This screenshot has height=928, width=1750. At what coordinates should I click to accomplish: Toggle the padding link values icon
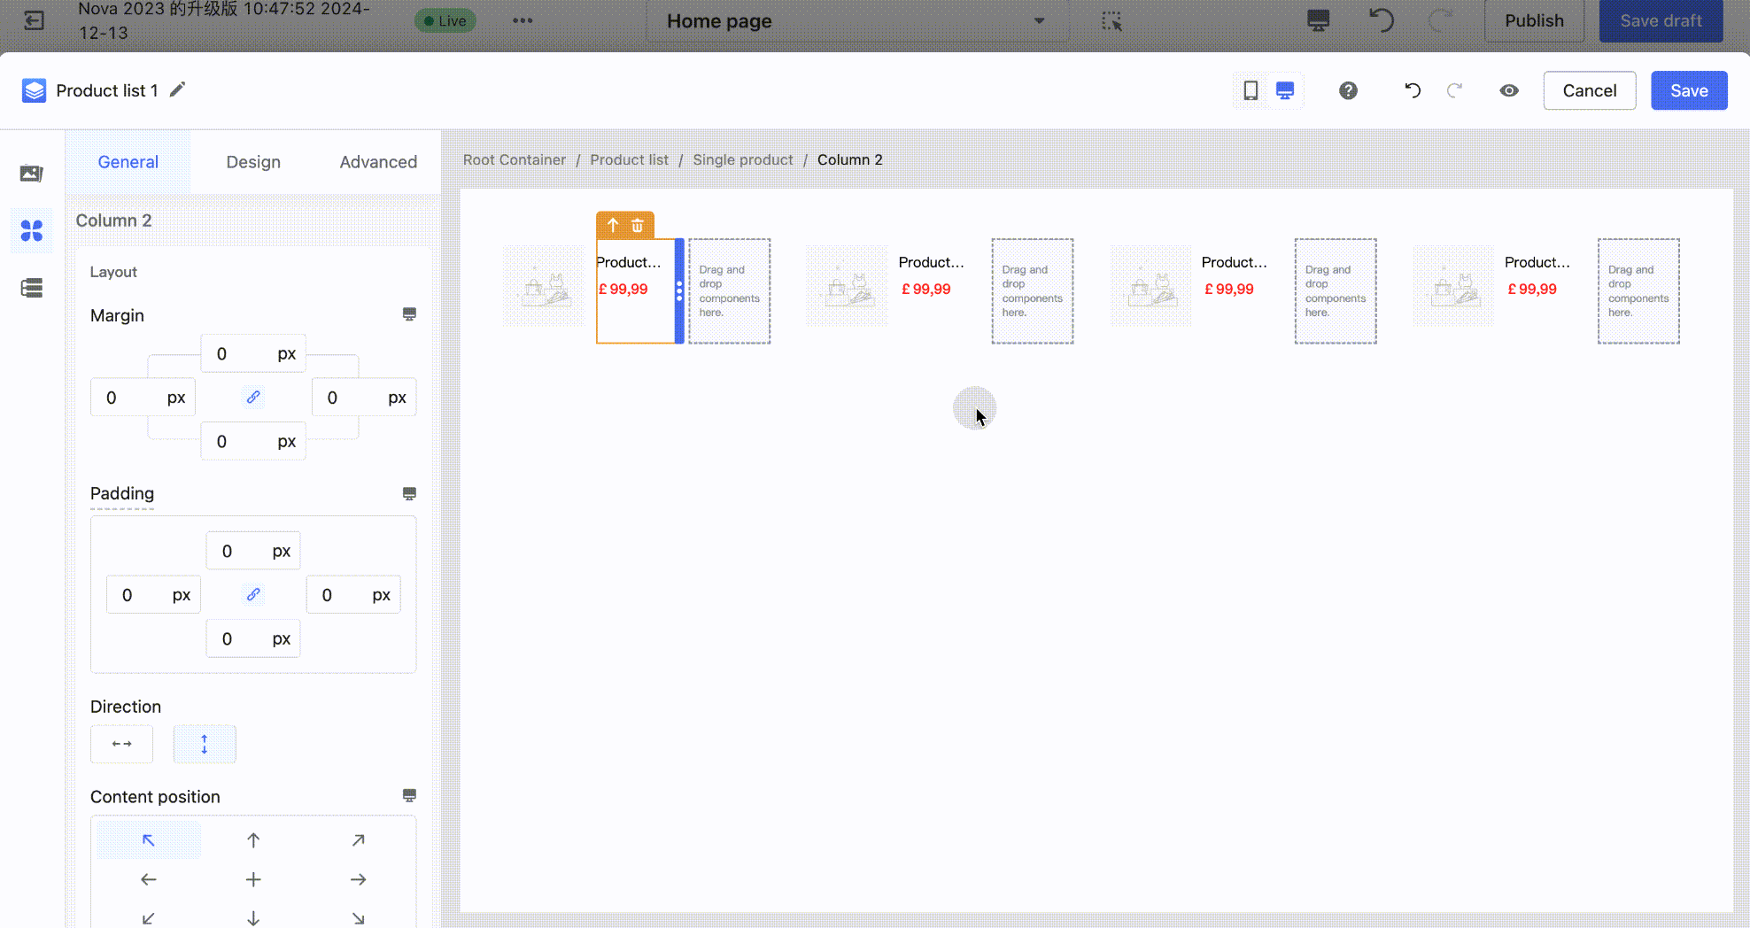253,595
